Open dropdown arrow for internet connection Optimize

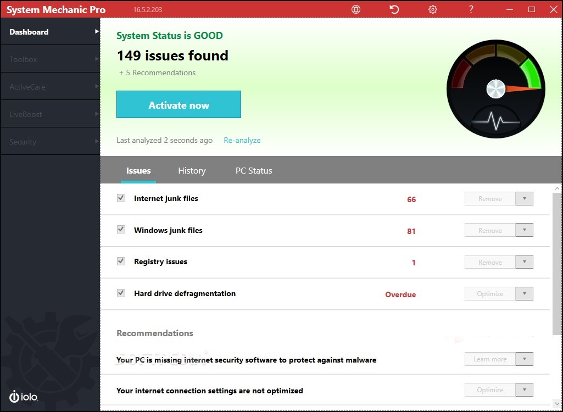524,389
